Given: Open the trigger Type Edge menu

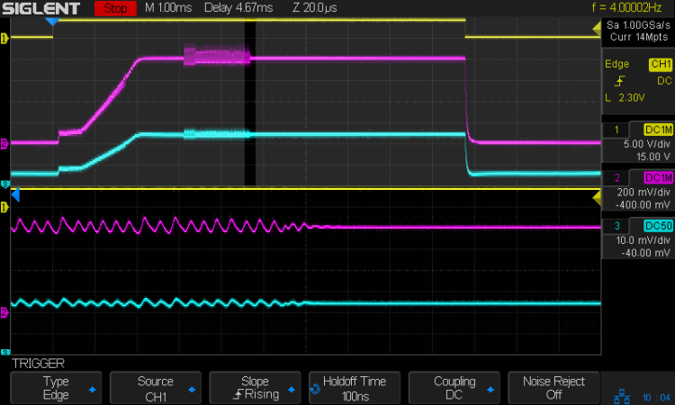Looking at the screenshot, I should tap(56, 387).
